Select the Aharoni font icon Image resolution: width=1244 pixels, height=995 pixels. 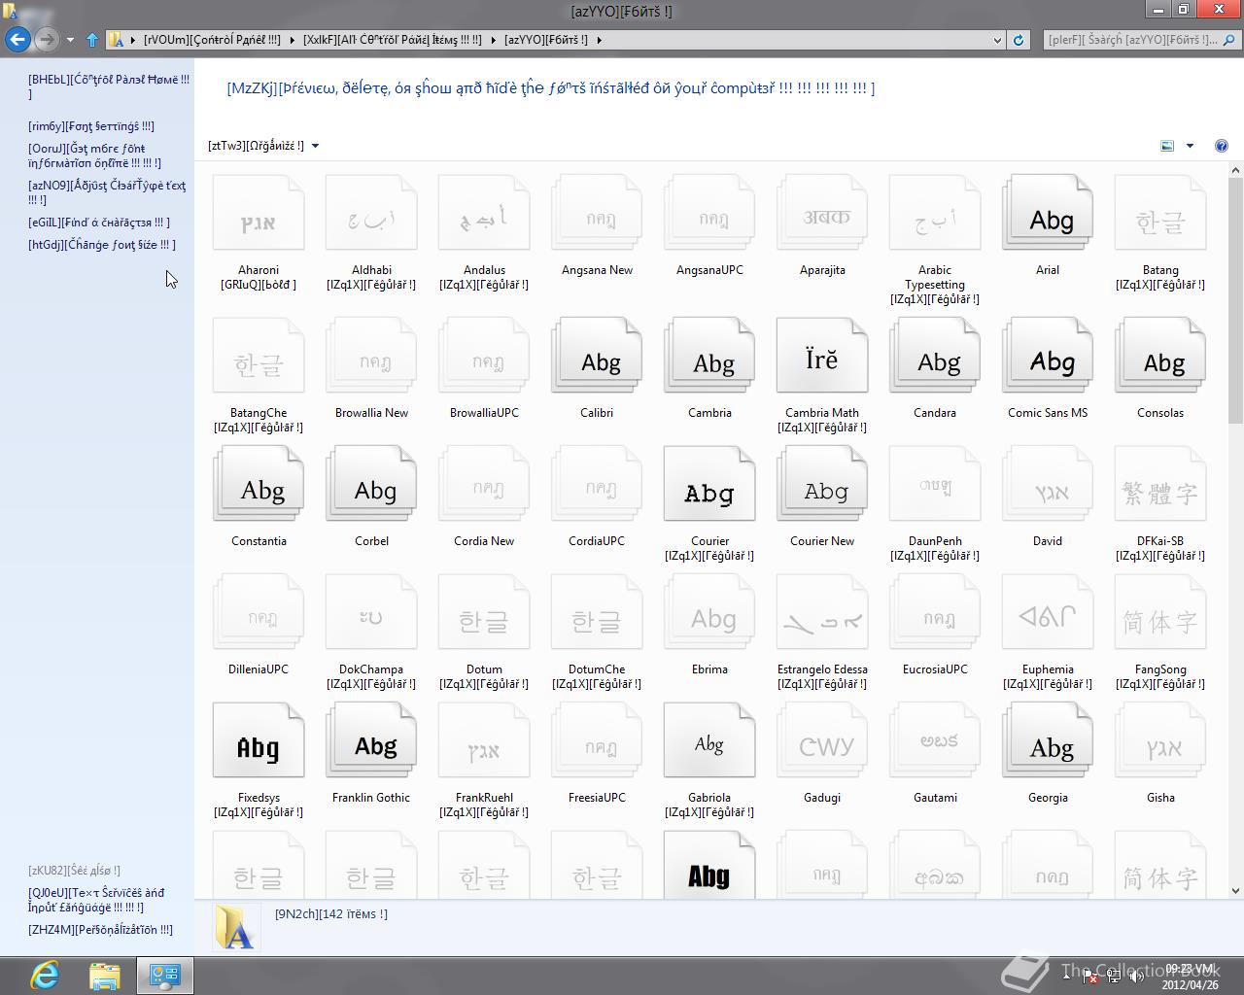click(x=259, y=214)
